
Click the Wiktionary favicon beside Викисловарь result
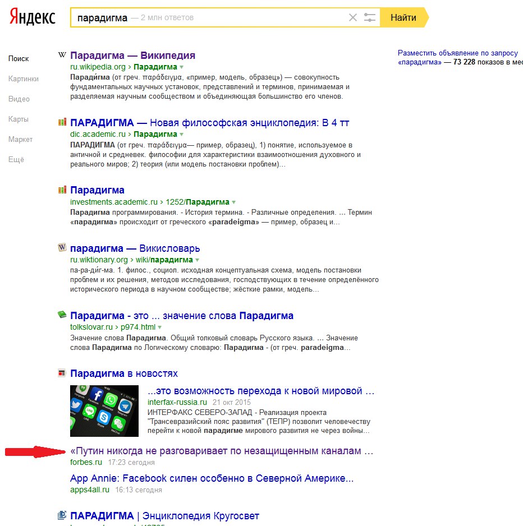coord(62,247)
